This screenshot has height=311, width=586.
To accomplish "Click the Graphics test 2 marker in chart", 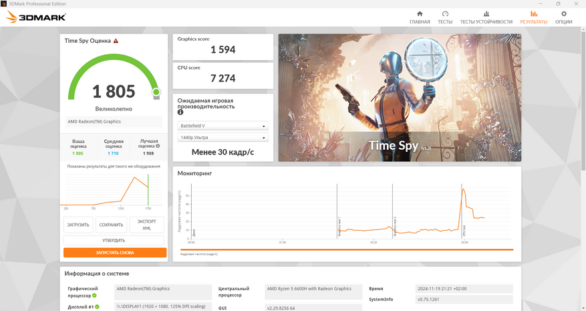I will pyautogui.click(x=395, y=227).
